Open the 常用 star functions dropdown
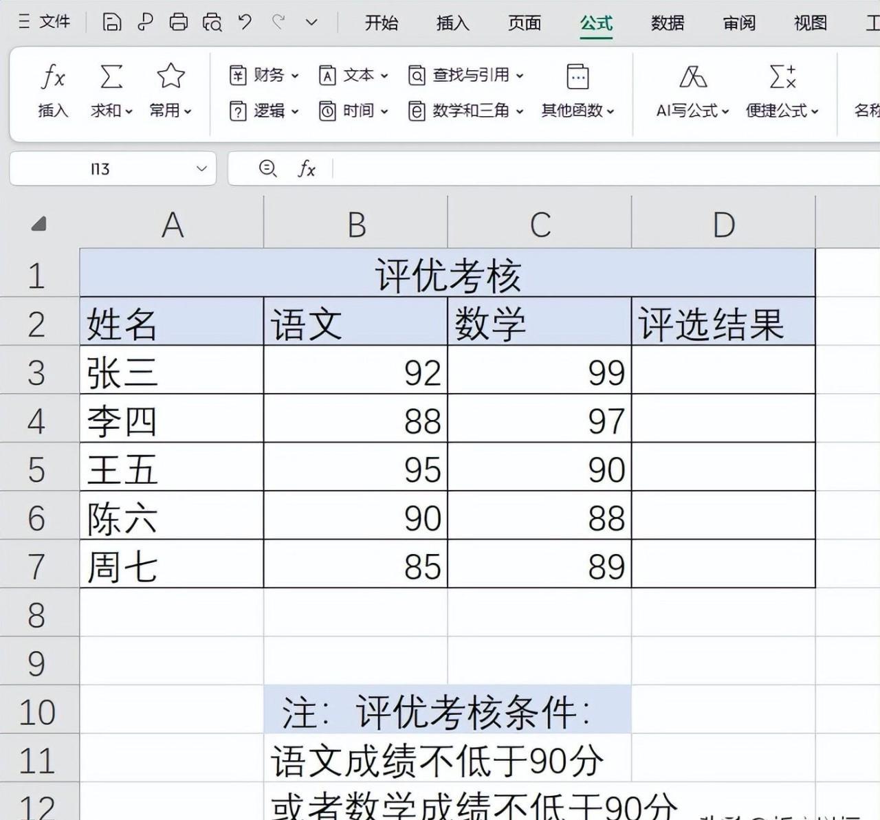880x820 pixels. pos(170,91)
